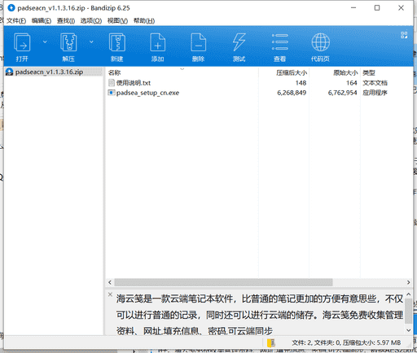Click the file list horizontal scrollbar thumb
Screen dimensions: 417x353
click(x=223, y=282)
